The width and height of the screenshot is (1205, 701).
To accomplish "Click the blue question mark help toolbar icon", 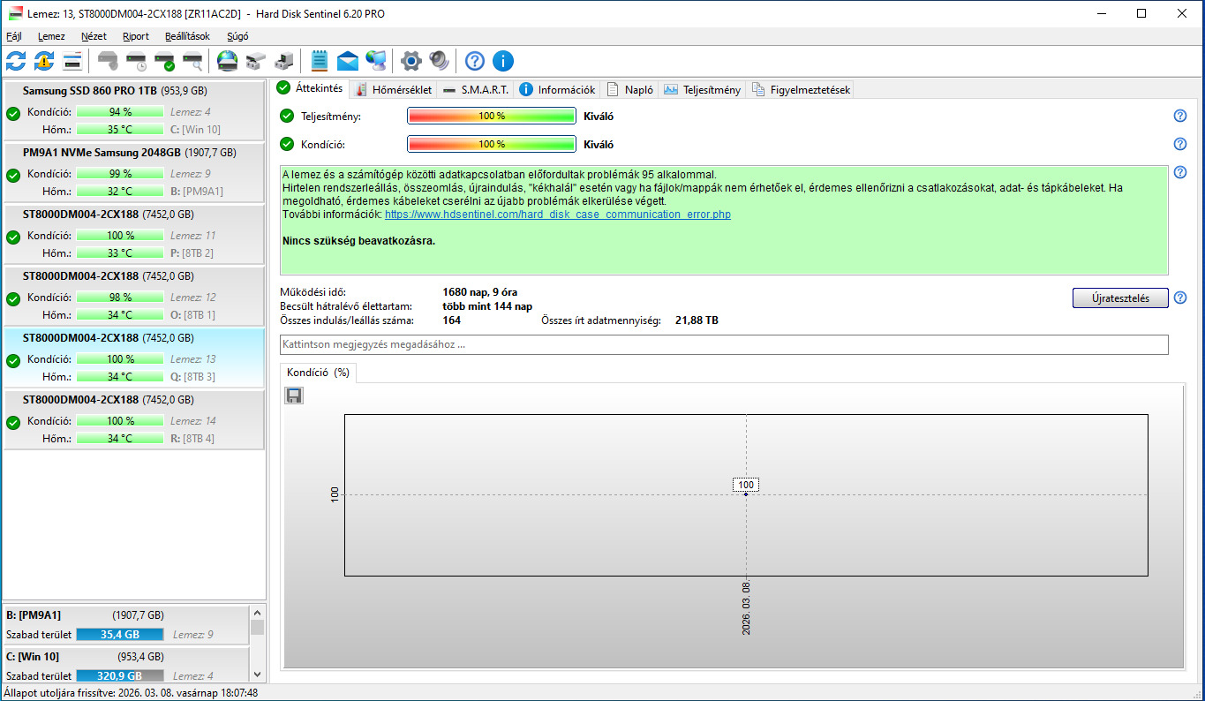I will [x=475, y=61].
